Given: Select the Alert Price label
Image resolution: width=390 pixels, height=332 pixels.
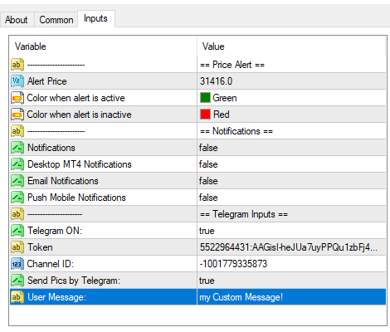Looking at the screenshot, I should coord(47,81).
